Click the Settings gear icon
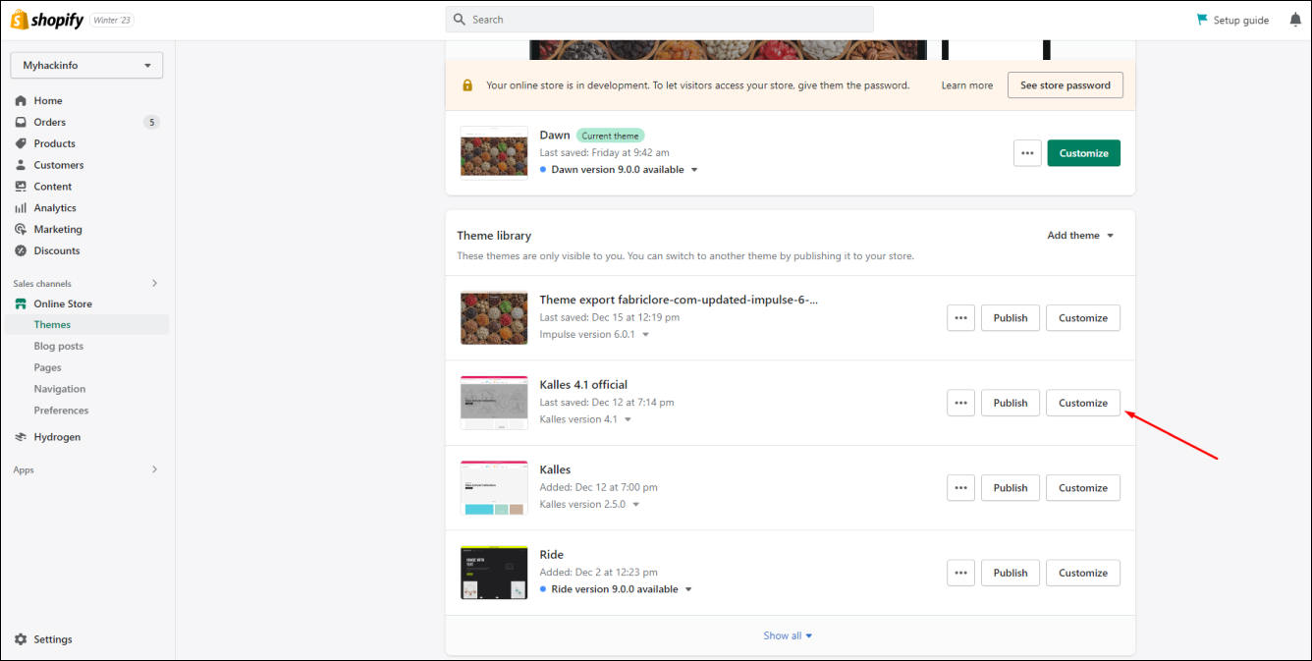The image size is (1312, 661). tap(21, 639)
